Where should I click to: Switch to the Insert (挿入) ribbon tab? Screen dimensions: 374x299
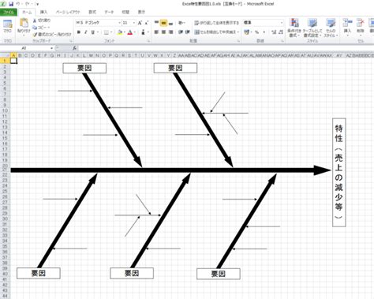(x=43, y=12)
